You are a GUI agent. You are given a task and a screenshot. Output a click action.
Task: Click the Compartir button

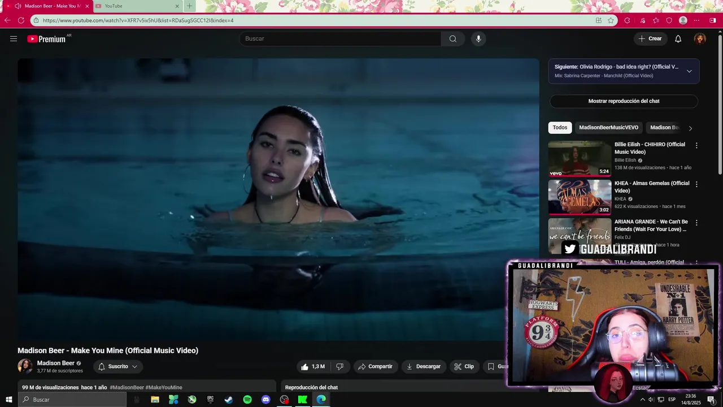click(x=376, y=366)
